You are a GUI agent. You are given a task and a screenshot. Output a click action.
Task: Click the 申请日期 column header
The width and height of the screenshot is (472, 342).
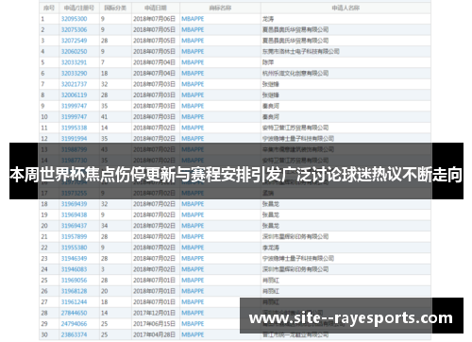(x=156, y=8)
